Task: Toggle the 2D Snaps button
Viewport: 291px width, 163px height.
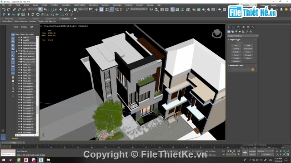Action: tap(107, 10)
